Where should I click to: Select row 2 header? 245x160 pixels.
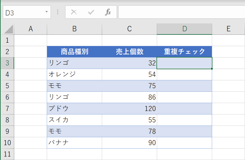click(8, 52)
